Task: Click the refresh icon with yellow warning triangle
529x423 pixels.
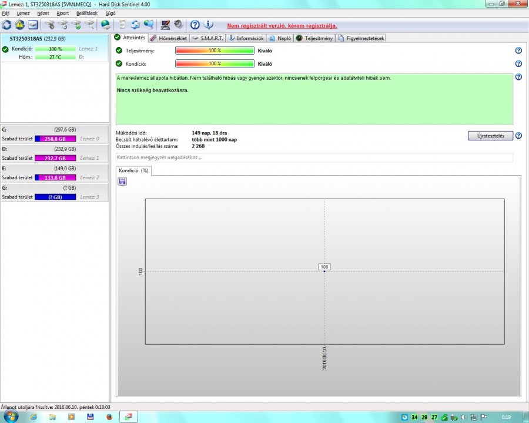Action: (19, 25)
